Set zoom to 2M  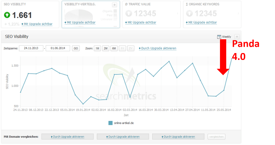[x=105, y=48]
